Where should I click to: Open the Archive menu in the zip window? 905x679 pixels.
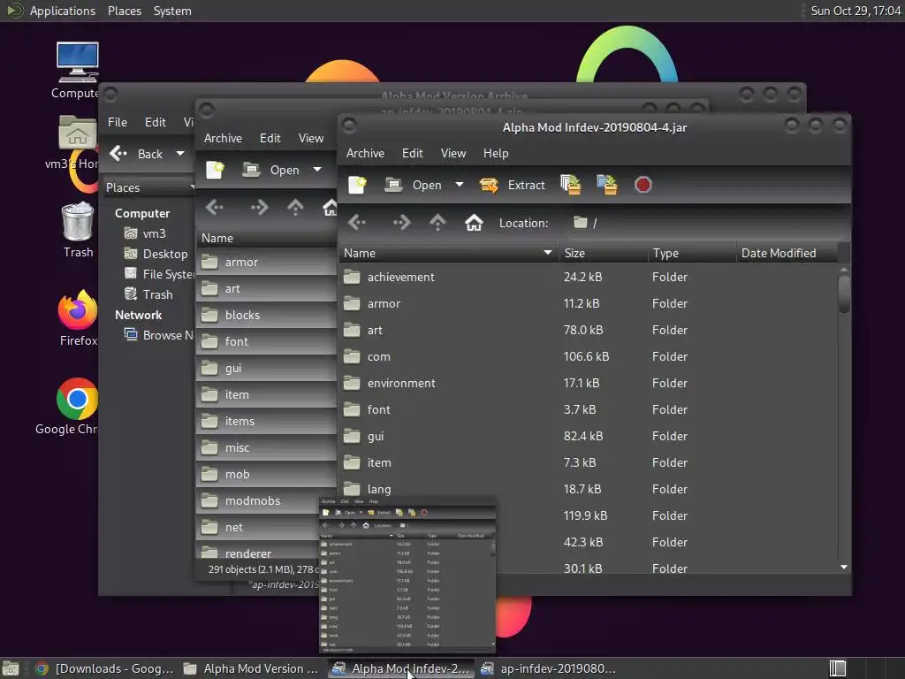point(223,138)
